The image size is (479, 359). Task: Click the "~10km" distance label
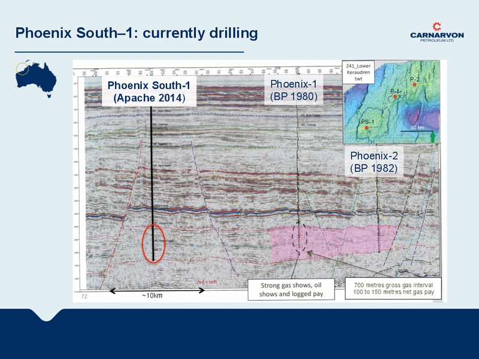152,296
